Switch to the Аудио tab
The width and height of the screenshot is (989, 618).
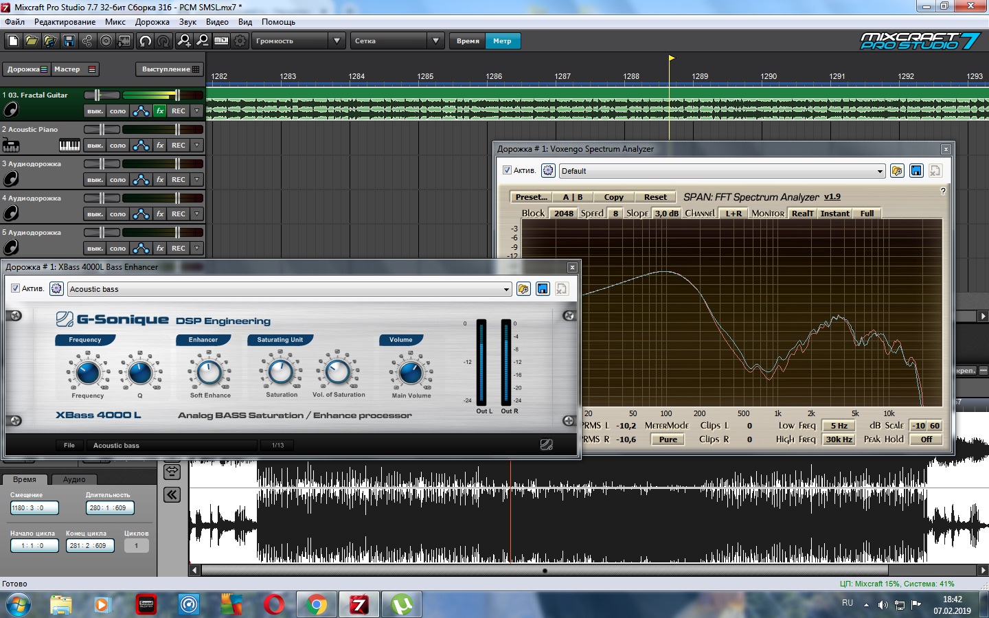point(74,479)
